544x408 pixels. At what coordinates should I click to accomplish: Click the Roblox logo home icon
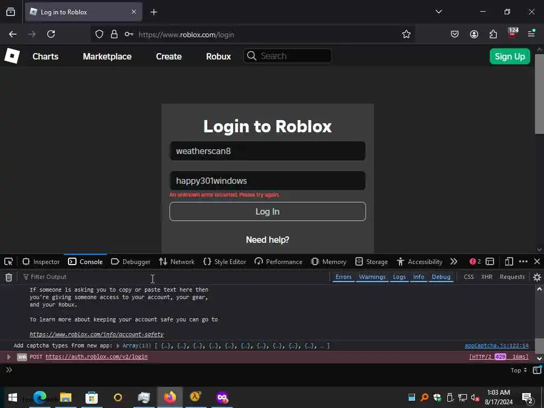tap(12, 56)
